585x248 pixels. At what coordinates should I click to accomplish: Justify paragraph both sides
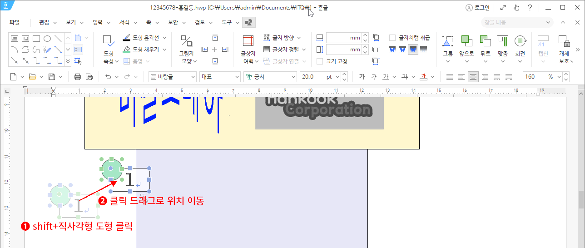pyautogui.click(x=450, y=77)
